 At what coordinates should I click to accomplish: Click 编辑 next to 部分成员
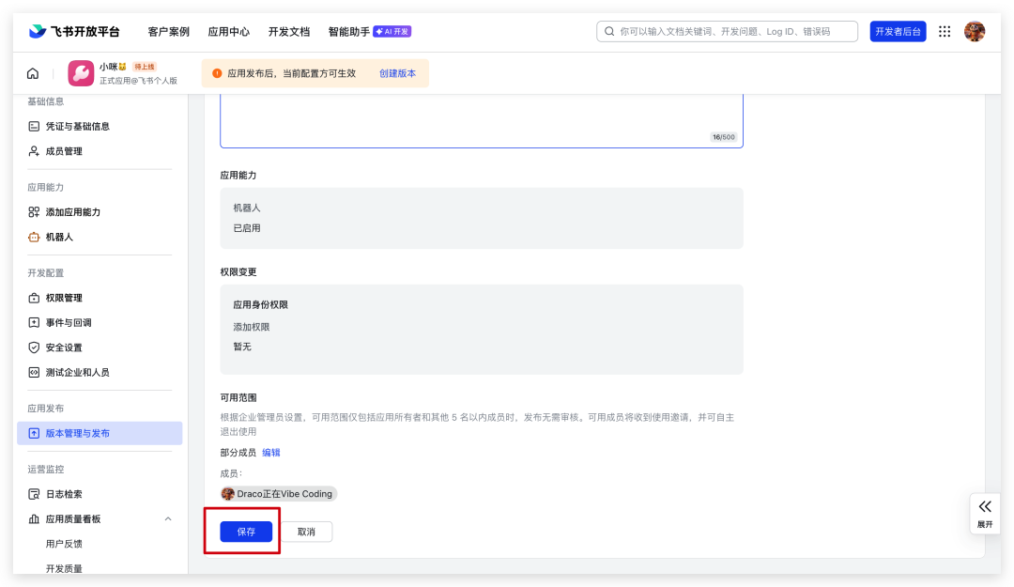click(x=270, y=453)
